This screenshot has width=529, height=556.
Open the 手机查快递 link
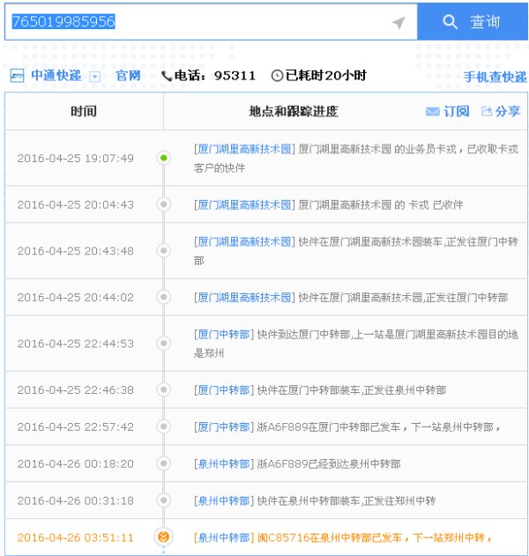[x=495, y=78]
